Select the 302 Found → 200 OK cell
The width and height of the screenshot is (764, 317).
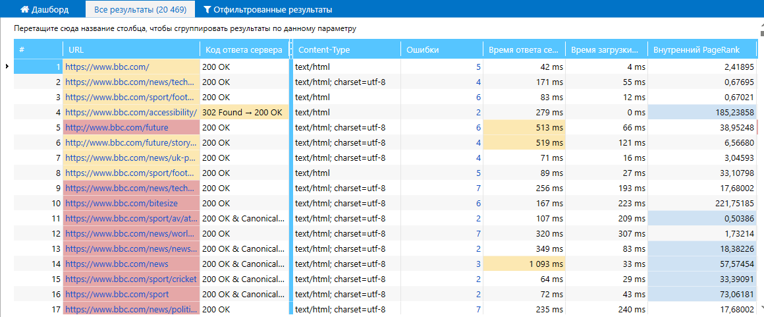pos(244,112)
